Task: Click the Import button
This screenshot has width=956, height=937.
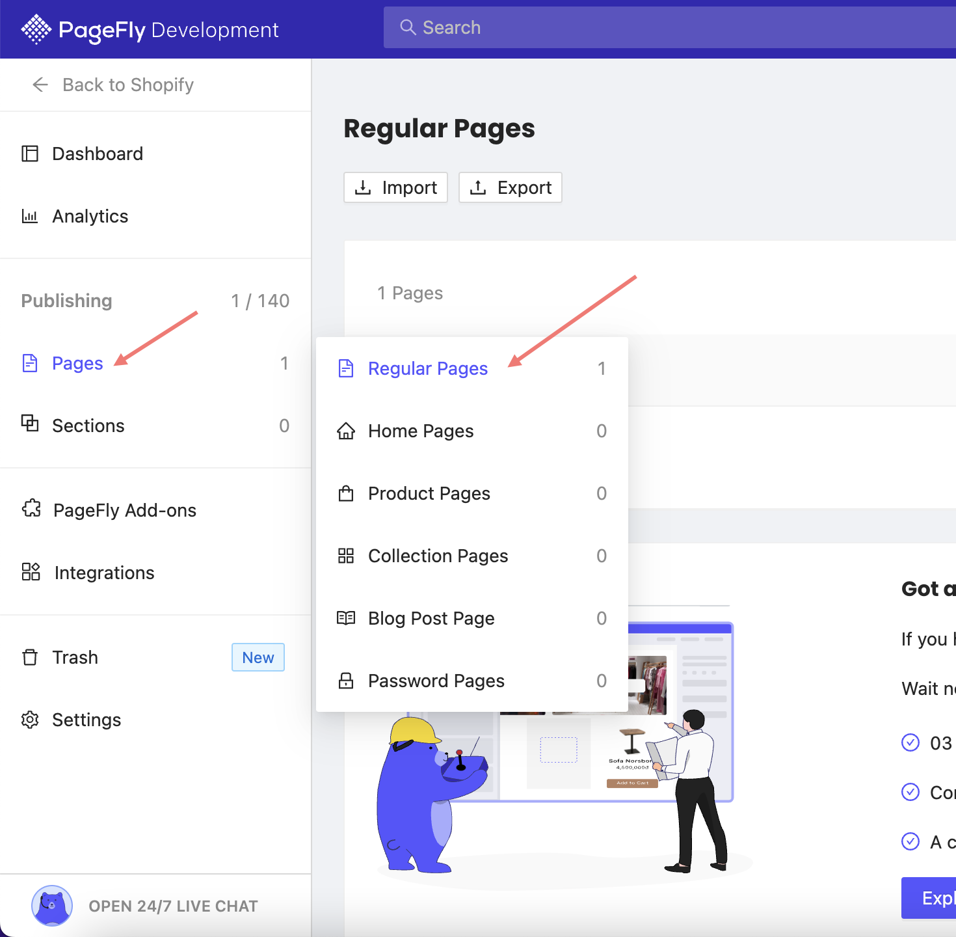Action: coord(395,187)
